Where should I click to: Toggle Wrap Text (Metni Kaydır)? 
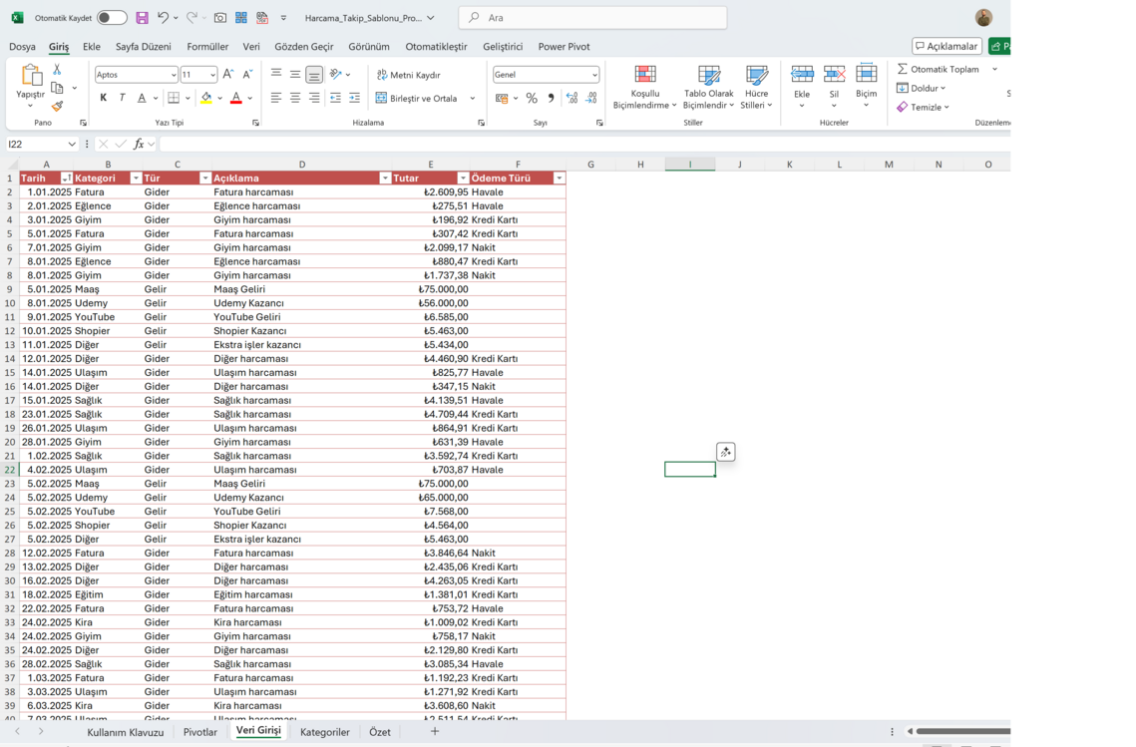point(409,75)
